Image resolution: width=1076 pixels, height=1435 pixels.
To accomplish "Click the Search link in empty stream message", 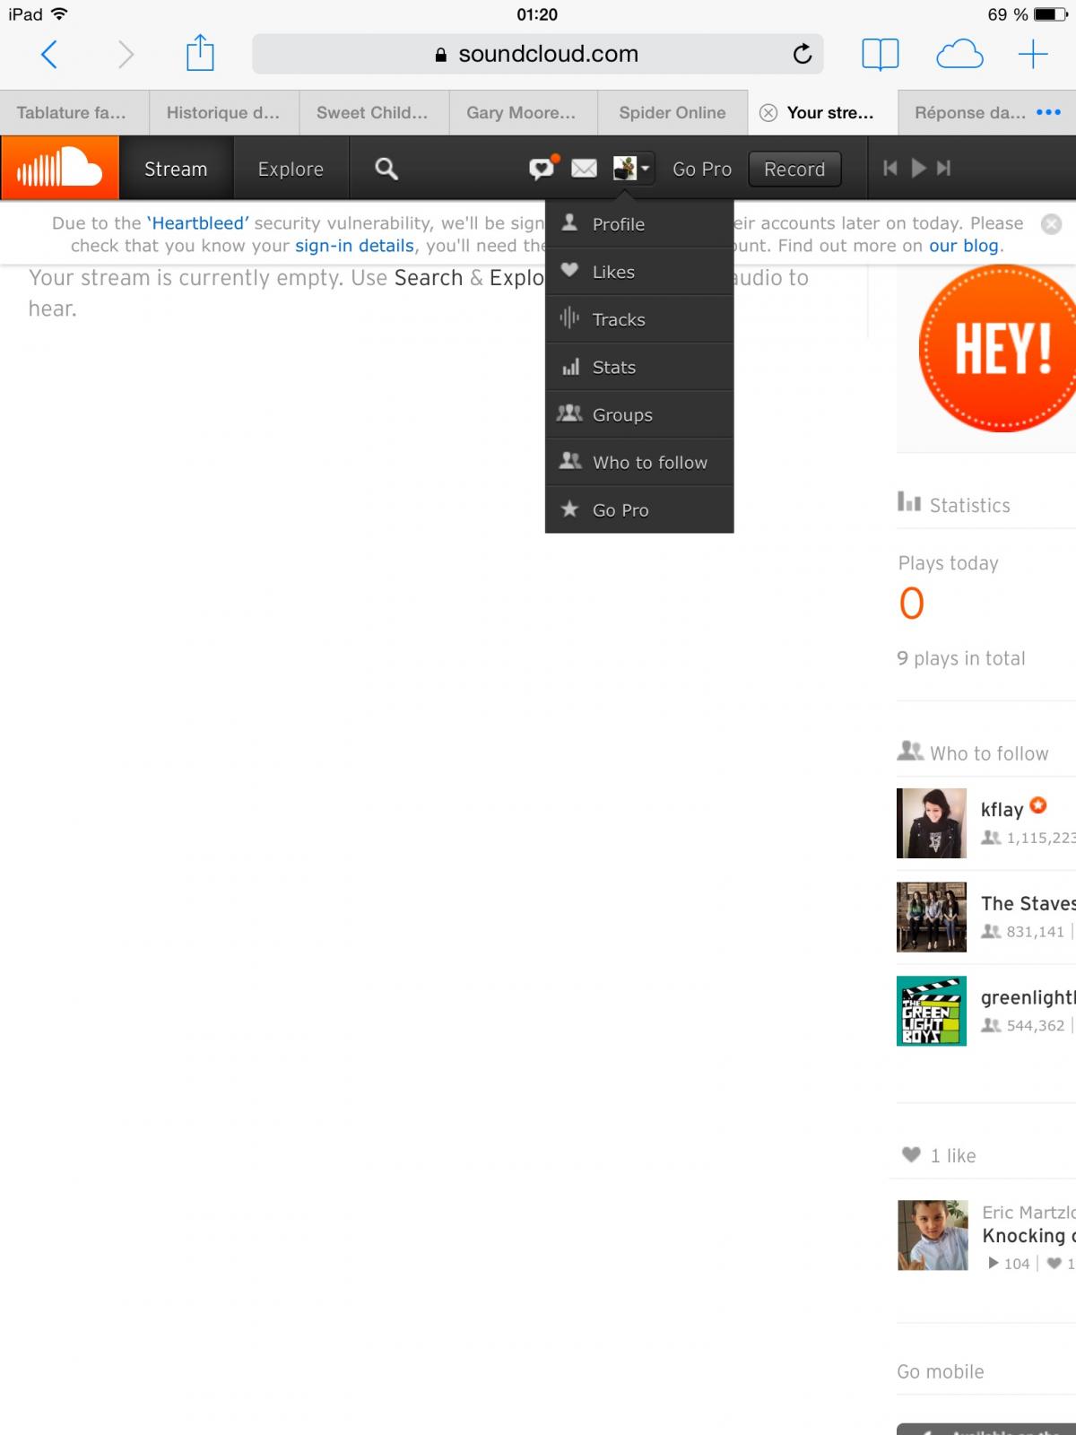I will pyautogui.click(x=429, y=278).
